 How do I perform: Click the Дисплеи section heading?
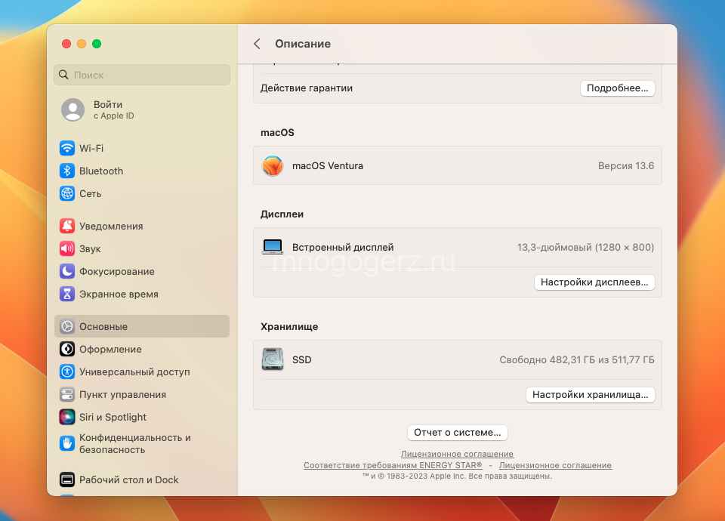(282, 214)
